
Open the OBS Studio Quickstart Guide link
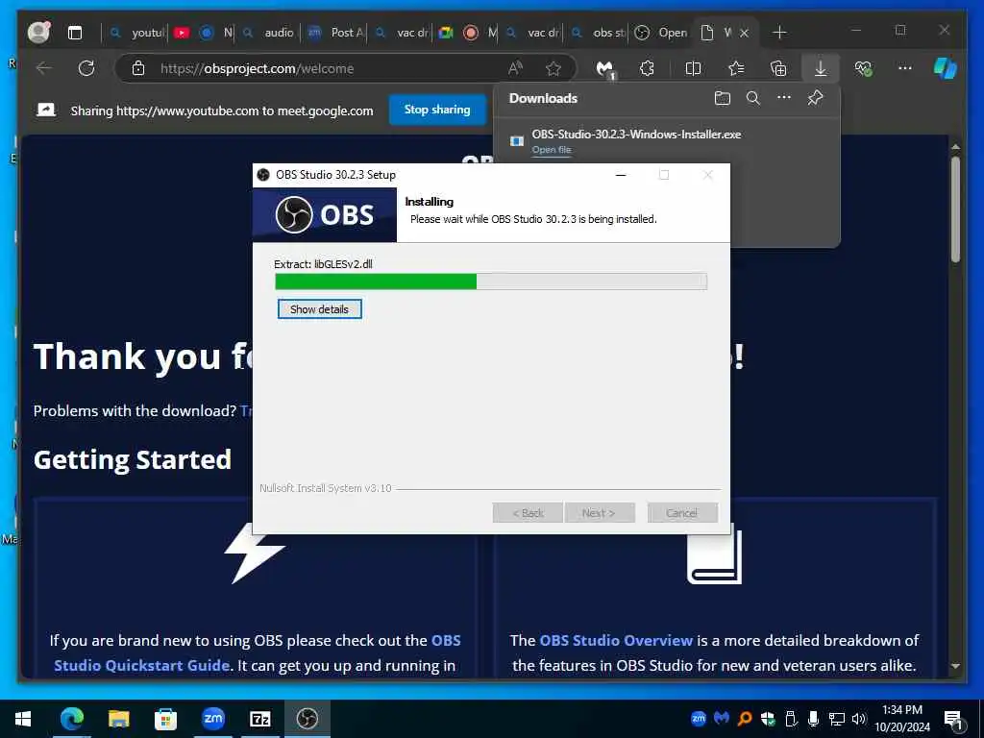[x=258, y=652]
